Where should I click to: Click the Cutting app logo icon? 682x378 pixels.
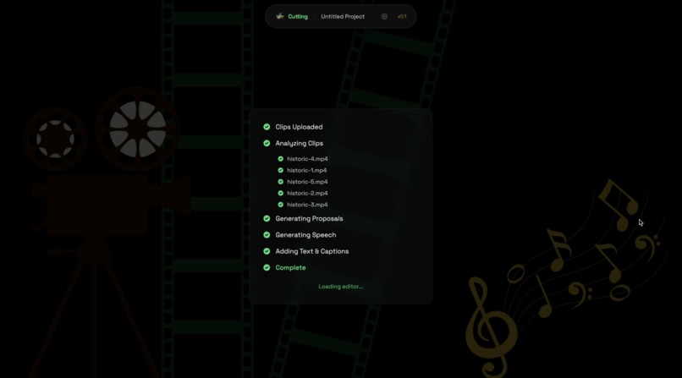[x=280, y=17]
